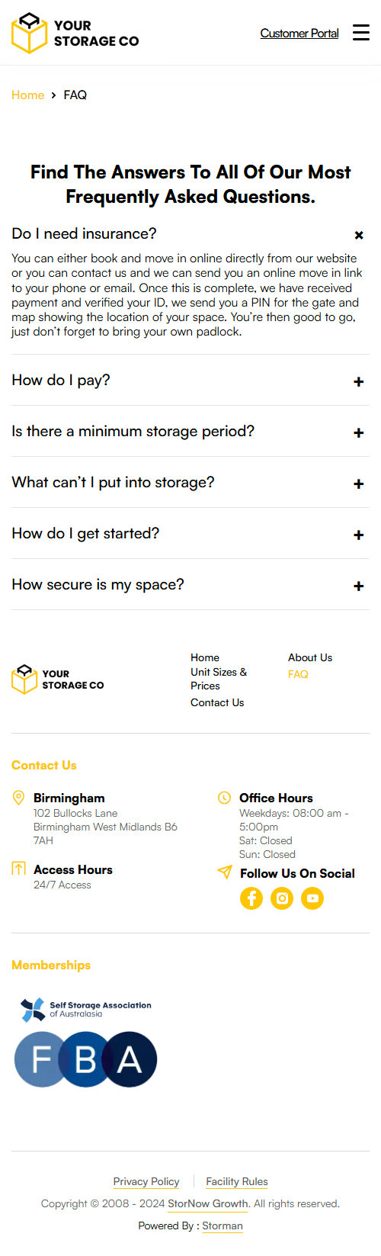Open the hamburger menu icon
The image size is (381, 1256).
361,32
